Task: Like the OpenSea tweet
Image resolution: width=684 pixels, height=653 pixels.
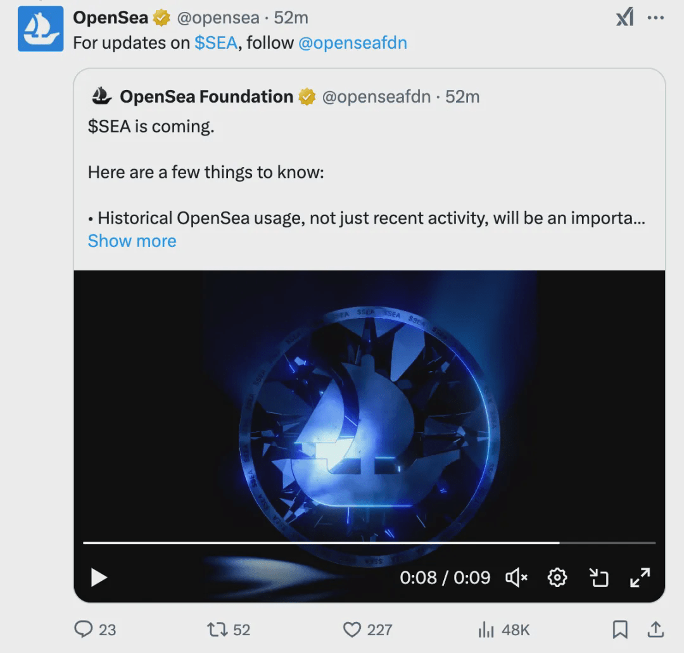Action: coord(352,629)
